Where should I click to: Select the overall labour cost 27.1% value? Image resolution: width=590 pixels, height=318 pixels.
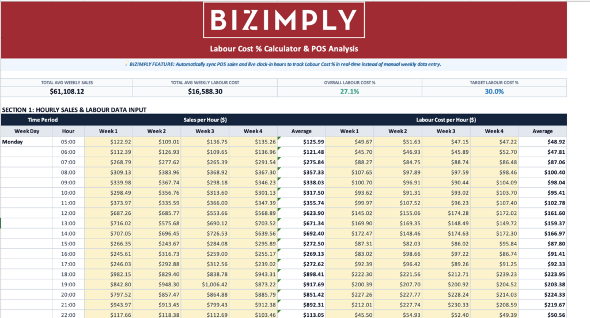coord(350,92)
